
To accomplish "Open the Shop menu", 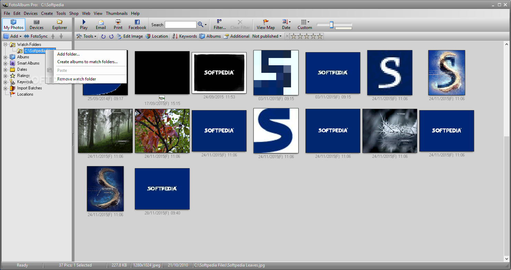I will coord(74,13).
